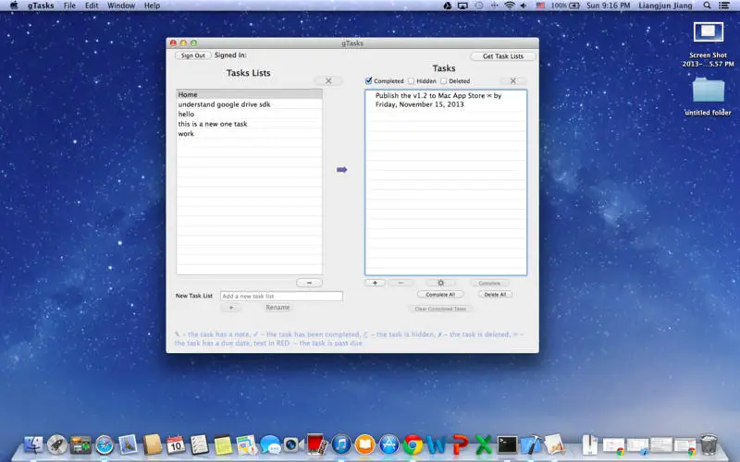Select the 'hello' task list
This screenshot has width=740, height=462.
[249, 114]
